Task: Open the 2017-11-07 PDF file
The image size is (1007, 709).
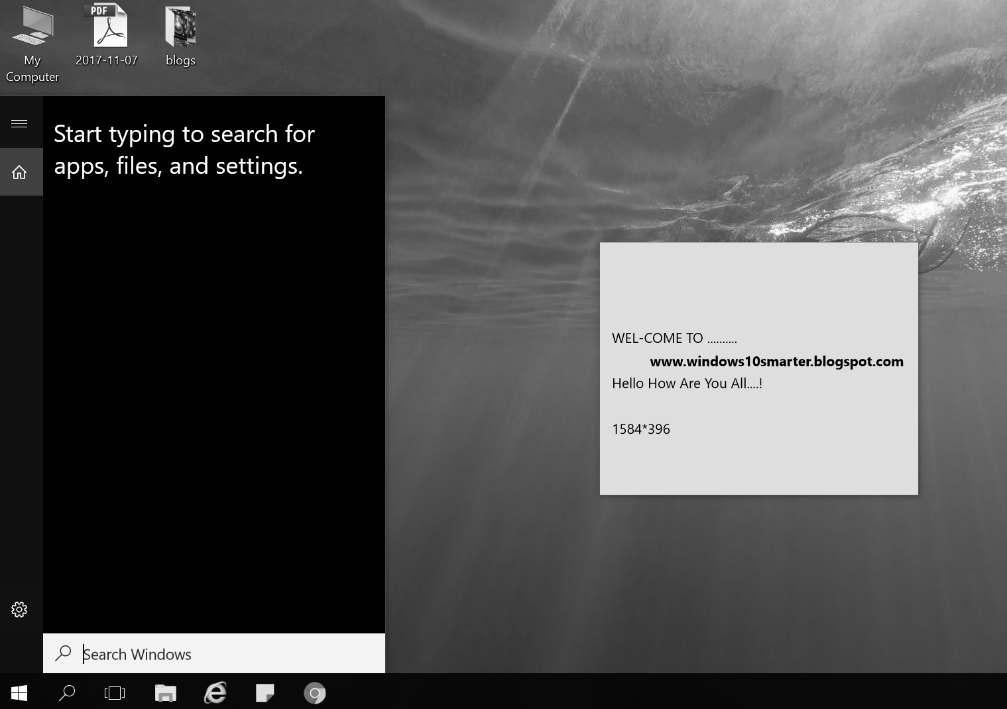Action: [x=106, y=25]
